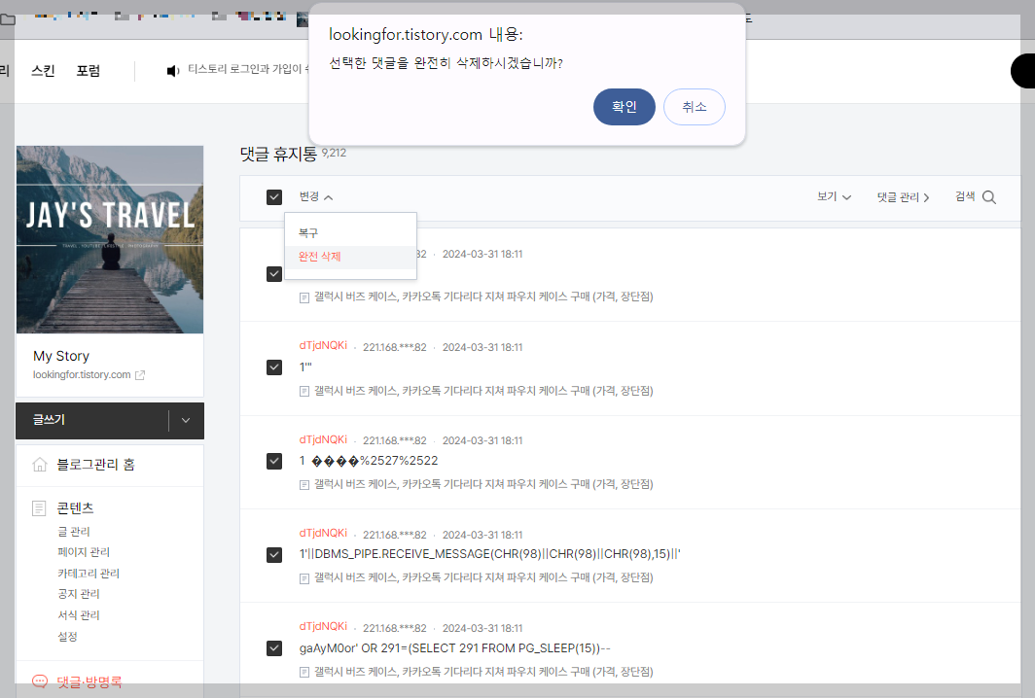This screenshot has height=698, width=1035.
Task: Uncheck the PG_SLEEP comment checkbox
Action: (x=274, y=648)
